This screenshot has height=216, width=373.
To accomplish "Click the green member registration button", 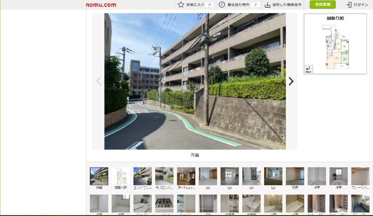I will tap(323, 4).
